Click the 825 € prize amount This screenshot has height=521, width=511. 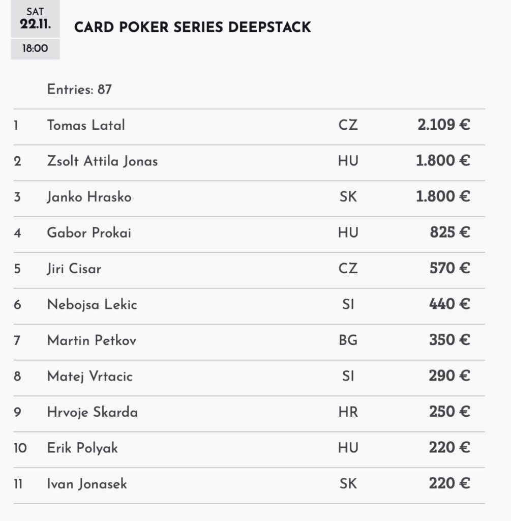click(449, 233)
